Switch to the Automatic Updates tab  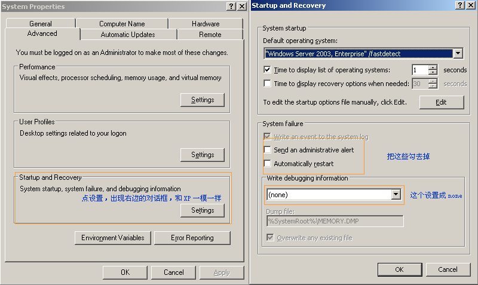pos(128,35)
